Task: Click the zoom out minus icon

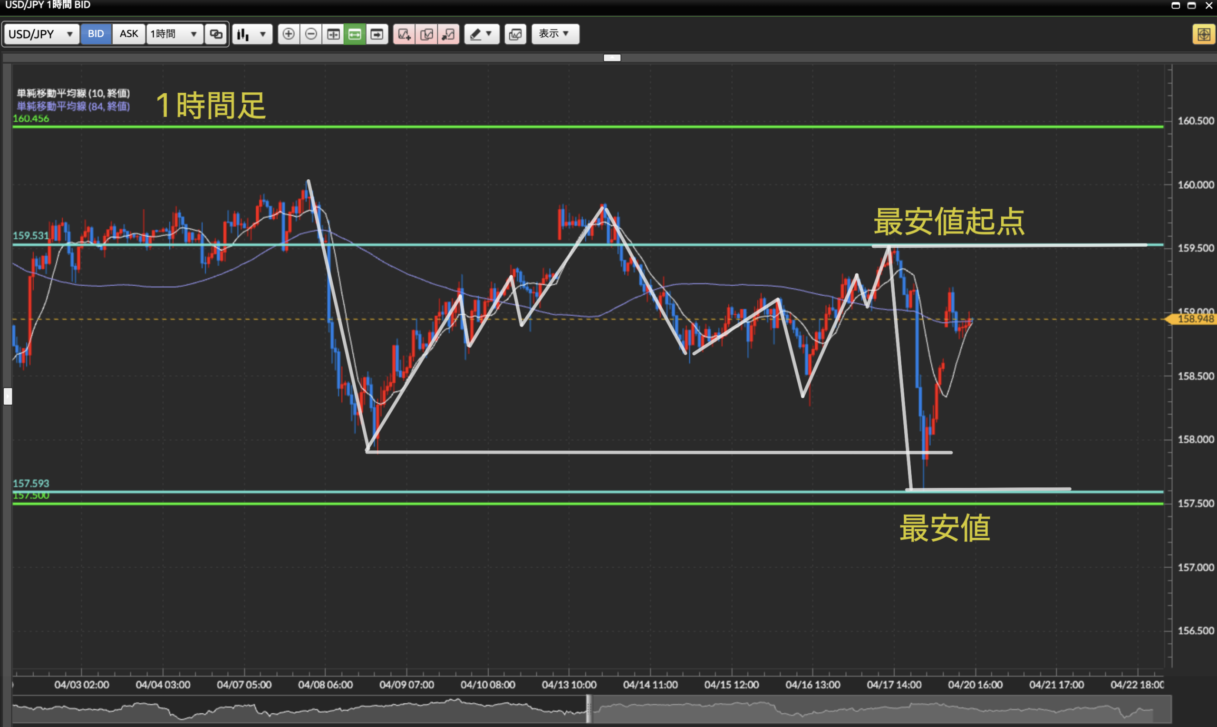Action: tap(310, 34)
